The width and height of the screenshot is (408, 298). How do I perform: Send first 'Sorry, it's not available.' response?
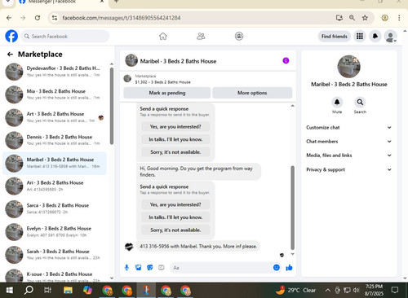pyautogui.click(x=175, y=152)
